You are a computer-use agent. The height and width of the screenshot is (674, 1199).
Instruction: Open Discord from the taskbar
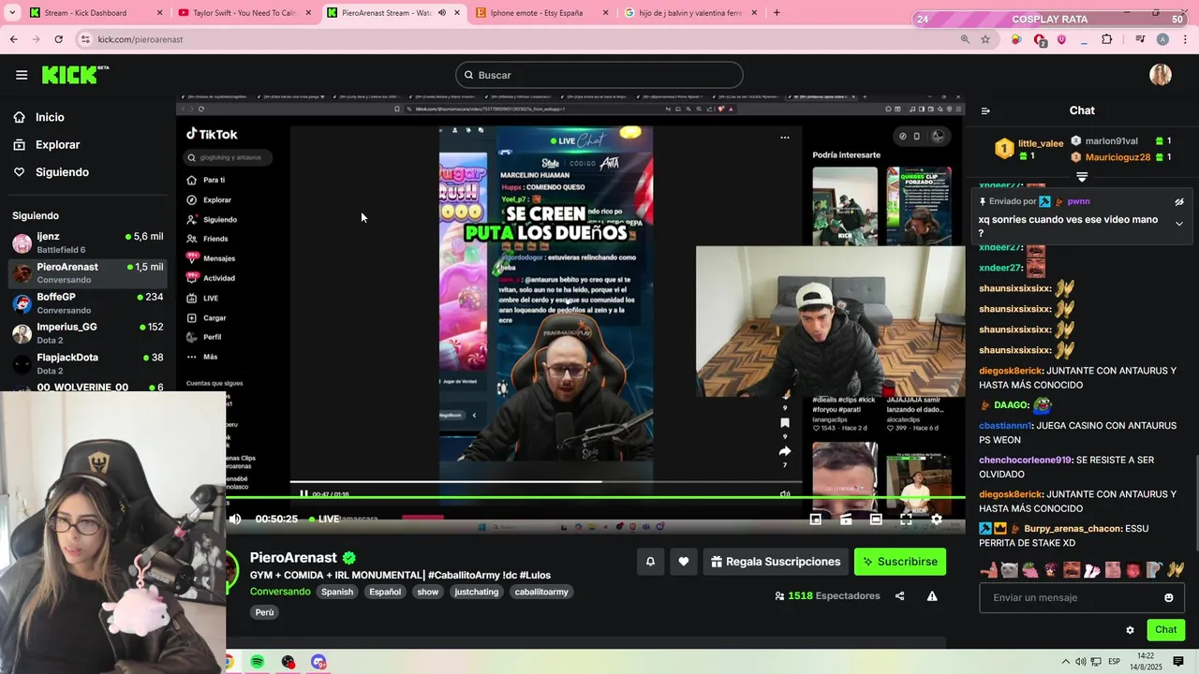coord(318,662)
